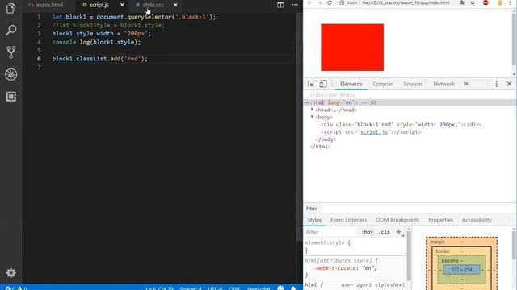Bookmark this page with the star
The width and height of the screenshot is (517, 290).
[x=473, y=3]
